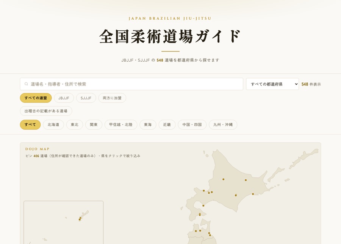341x244 pixels.
Task: Click the DOJO MAP label
Action: click(38, 149)
